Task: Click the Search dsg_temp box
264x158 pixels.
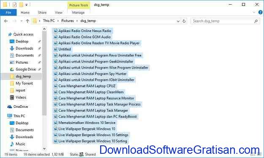Action: [x=225, y=21]
